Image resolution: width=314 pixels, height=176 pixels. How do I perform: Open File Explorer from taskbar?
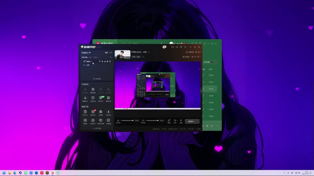[9, 173]
